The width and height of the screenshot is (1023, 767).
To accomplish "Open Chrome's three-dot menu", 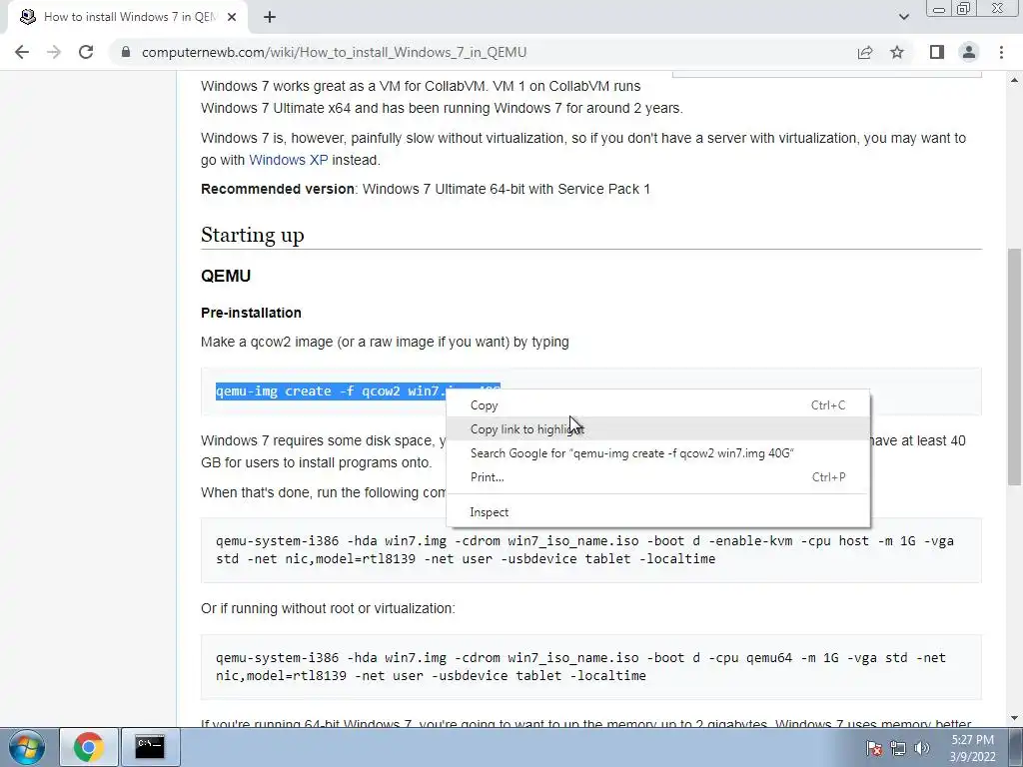I will point(1001,52).
